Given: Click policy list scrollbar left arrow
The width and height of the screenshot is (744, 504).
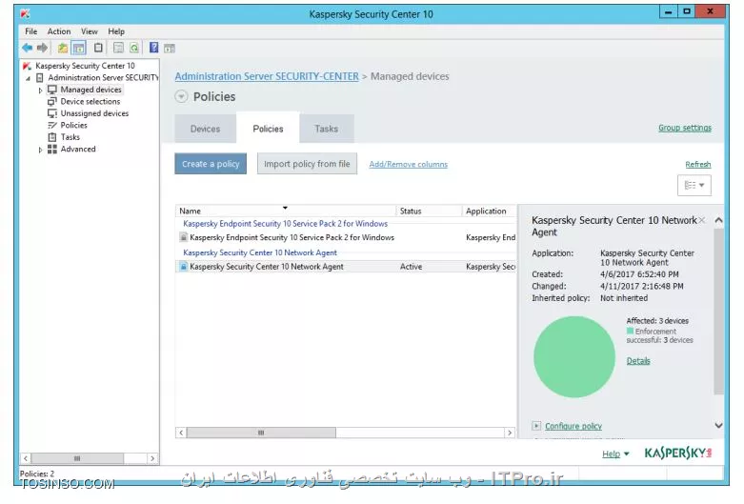Looking at the screenshot, I should tap(181, 433).
